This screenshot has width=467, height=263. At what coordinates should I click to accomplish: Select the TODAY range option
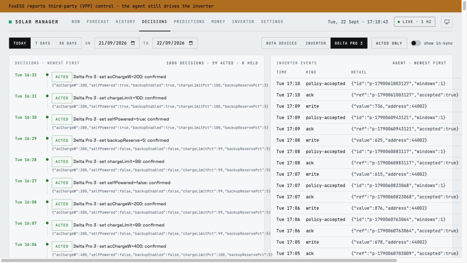pos(20,43)
